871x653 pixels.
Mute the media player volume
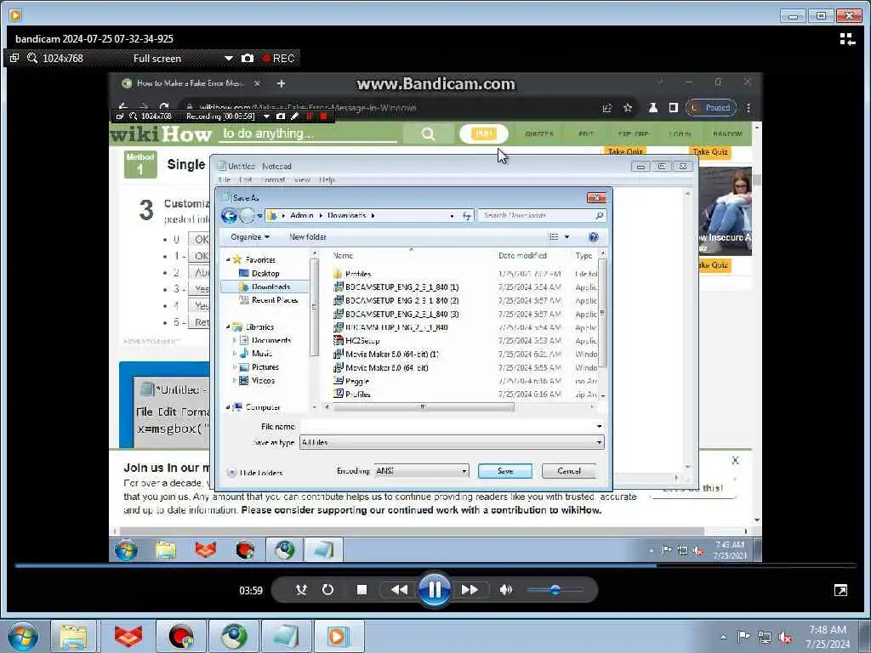(505, 590)
